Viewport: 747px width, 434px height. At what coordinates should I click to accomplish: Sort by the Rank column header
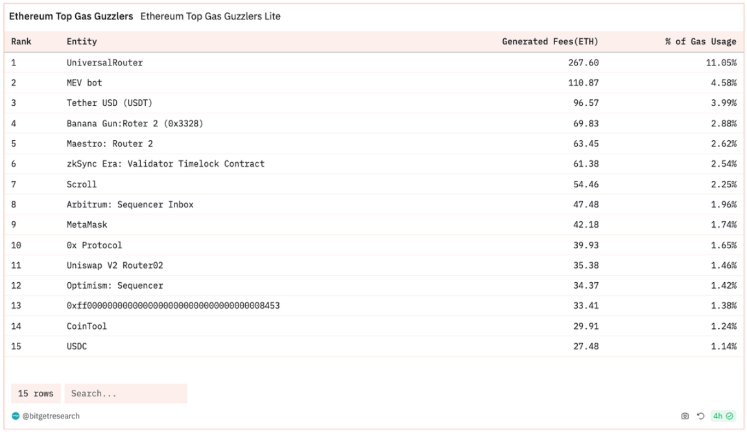[21, 42]
